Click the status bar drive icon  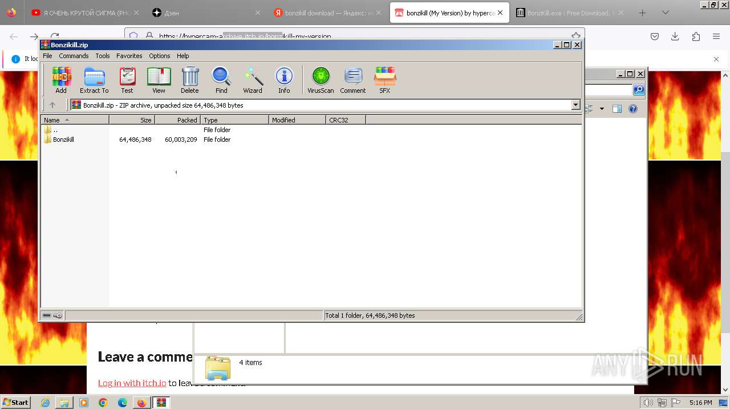pos(47,315)
